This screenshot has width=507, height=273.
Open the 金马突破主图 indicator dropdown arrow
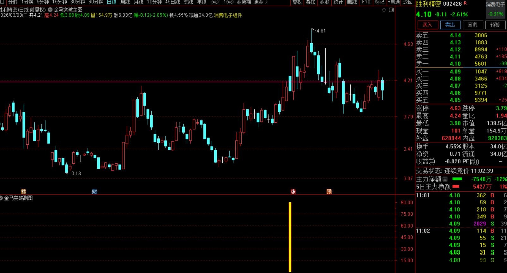50,10
